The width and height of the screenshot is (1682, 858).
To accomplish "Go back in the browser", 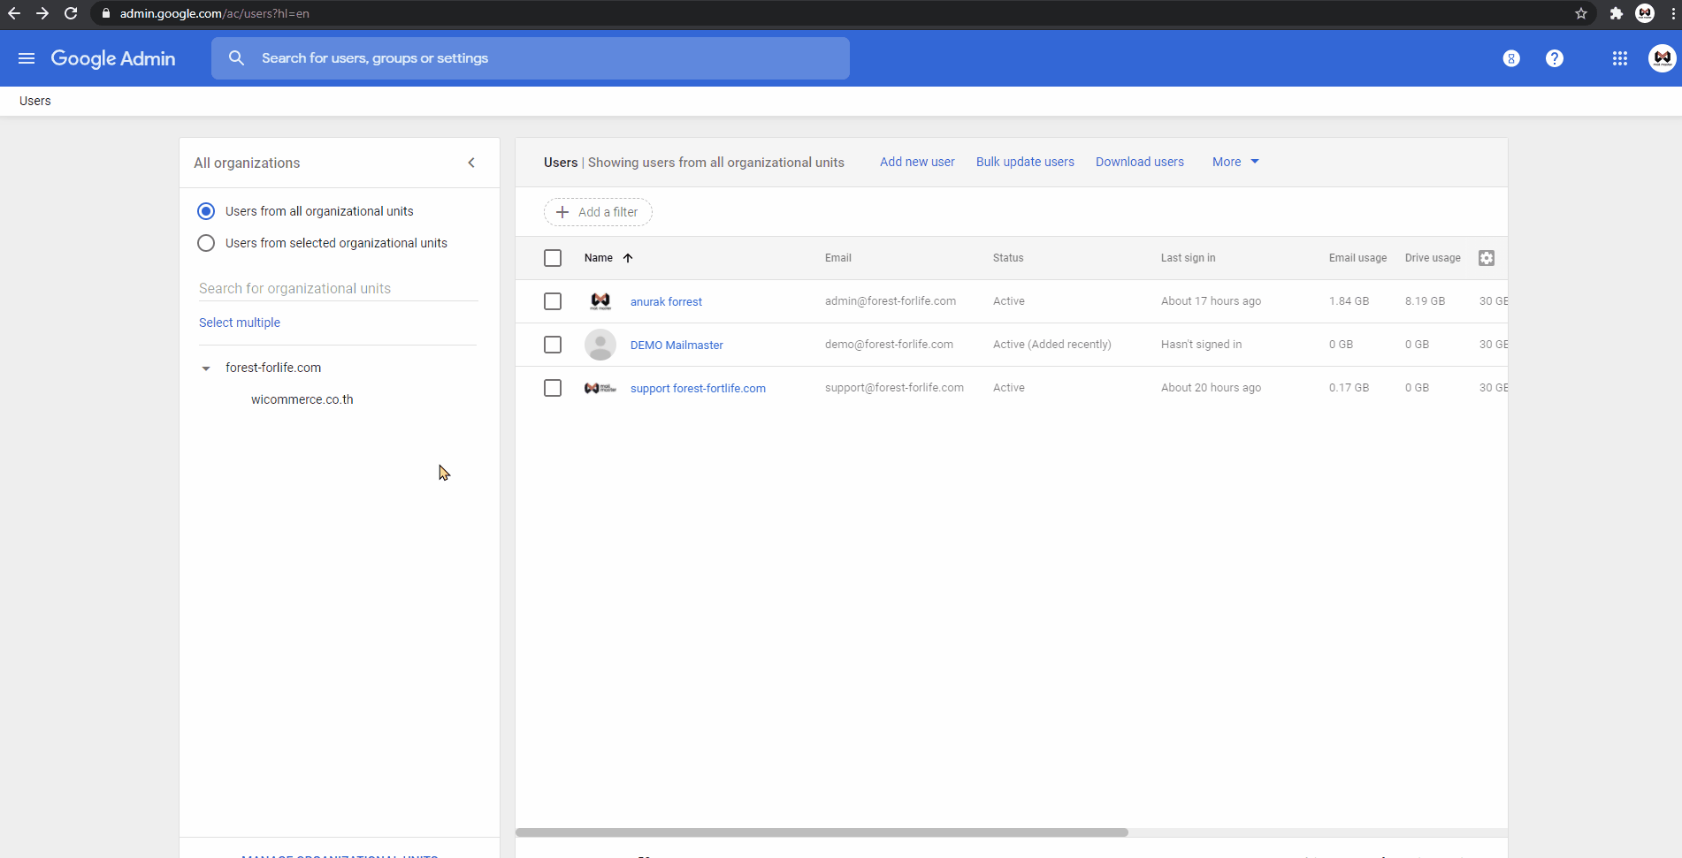I will pos(14,13).
